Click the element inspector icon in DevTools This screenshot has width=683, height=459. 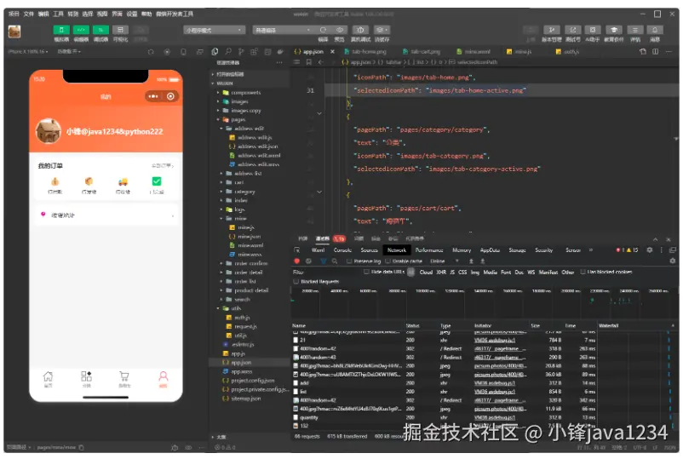[x=297, y=250]
